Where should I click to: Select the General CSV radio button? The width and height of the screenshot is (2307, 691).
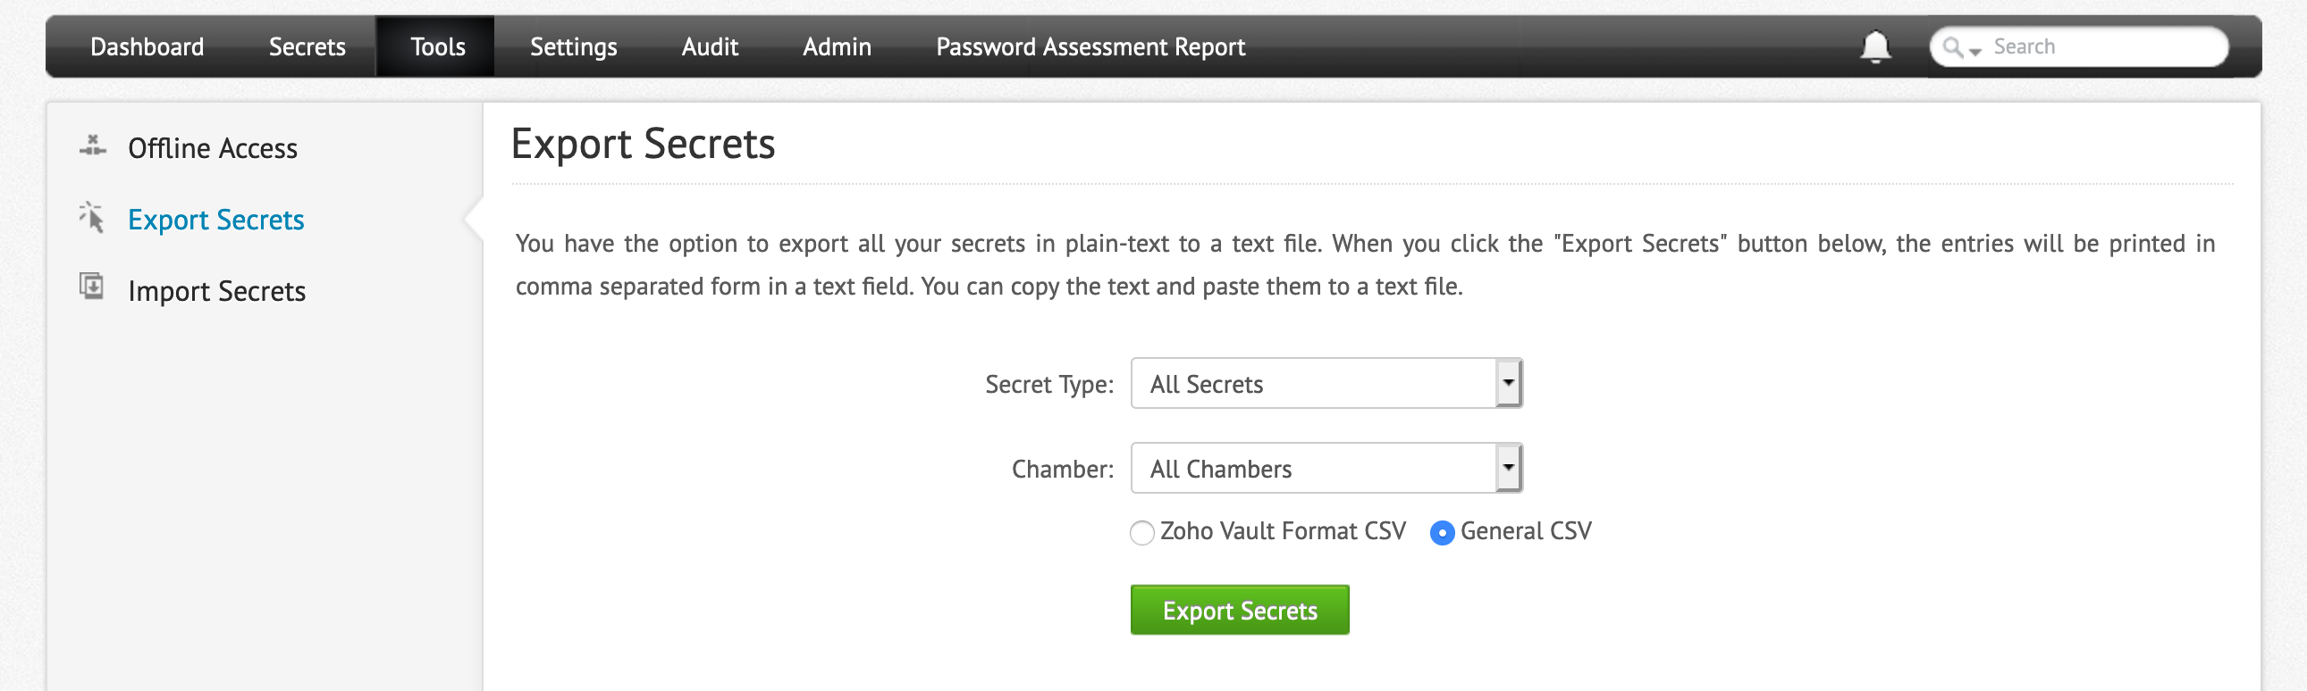pos(1442,533)
